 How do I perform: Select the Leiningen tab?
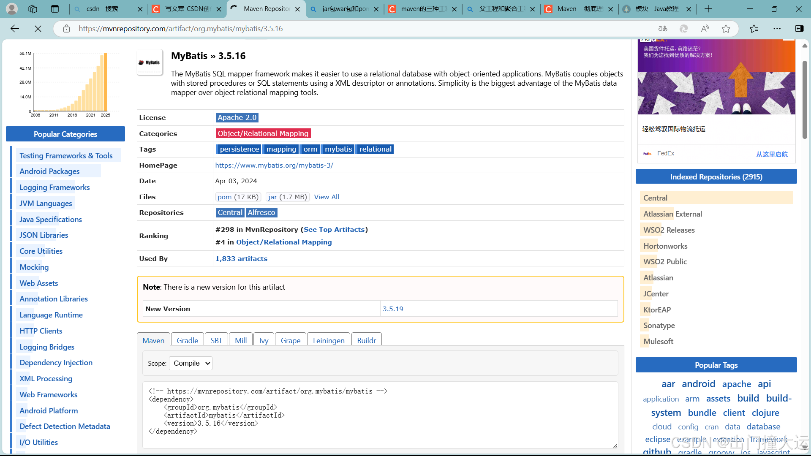[328, 340]
